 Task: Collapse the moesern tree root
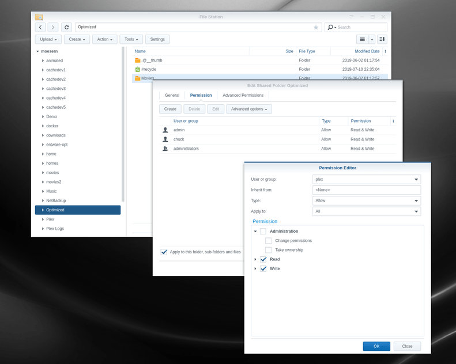37,51
